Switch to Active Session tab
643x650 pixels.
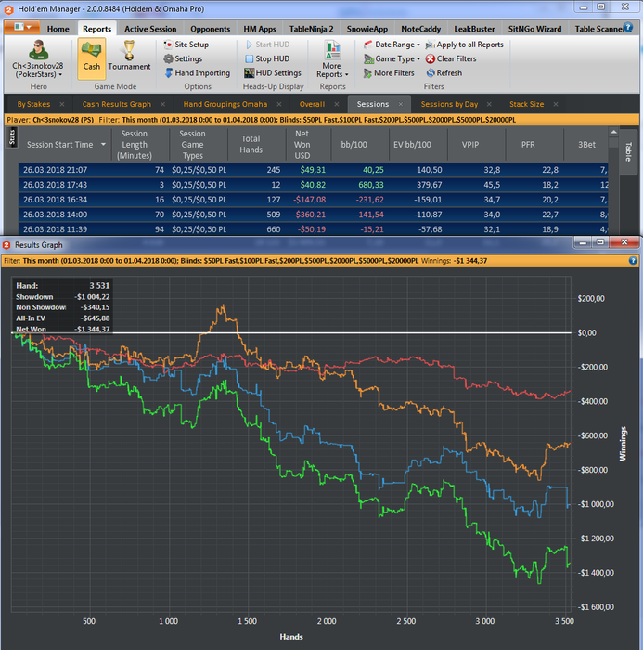150,29
